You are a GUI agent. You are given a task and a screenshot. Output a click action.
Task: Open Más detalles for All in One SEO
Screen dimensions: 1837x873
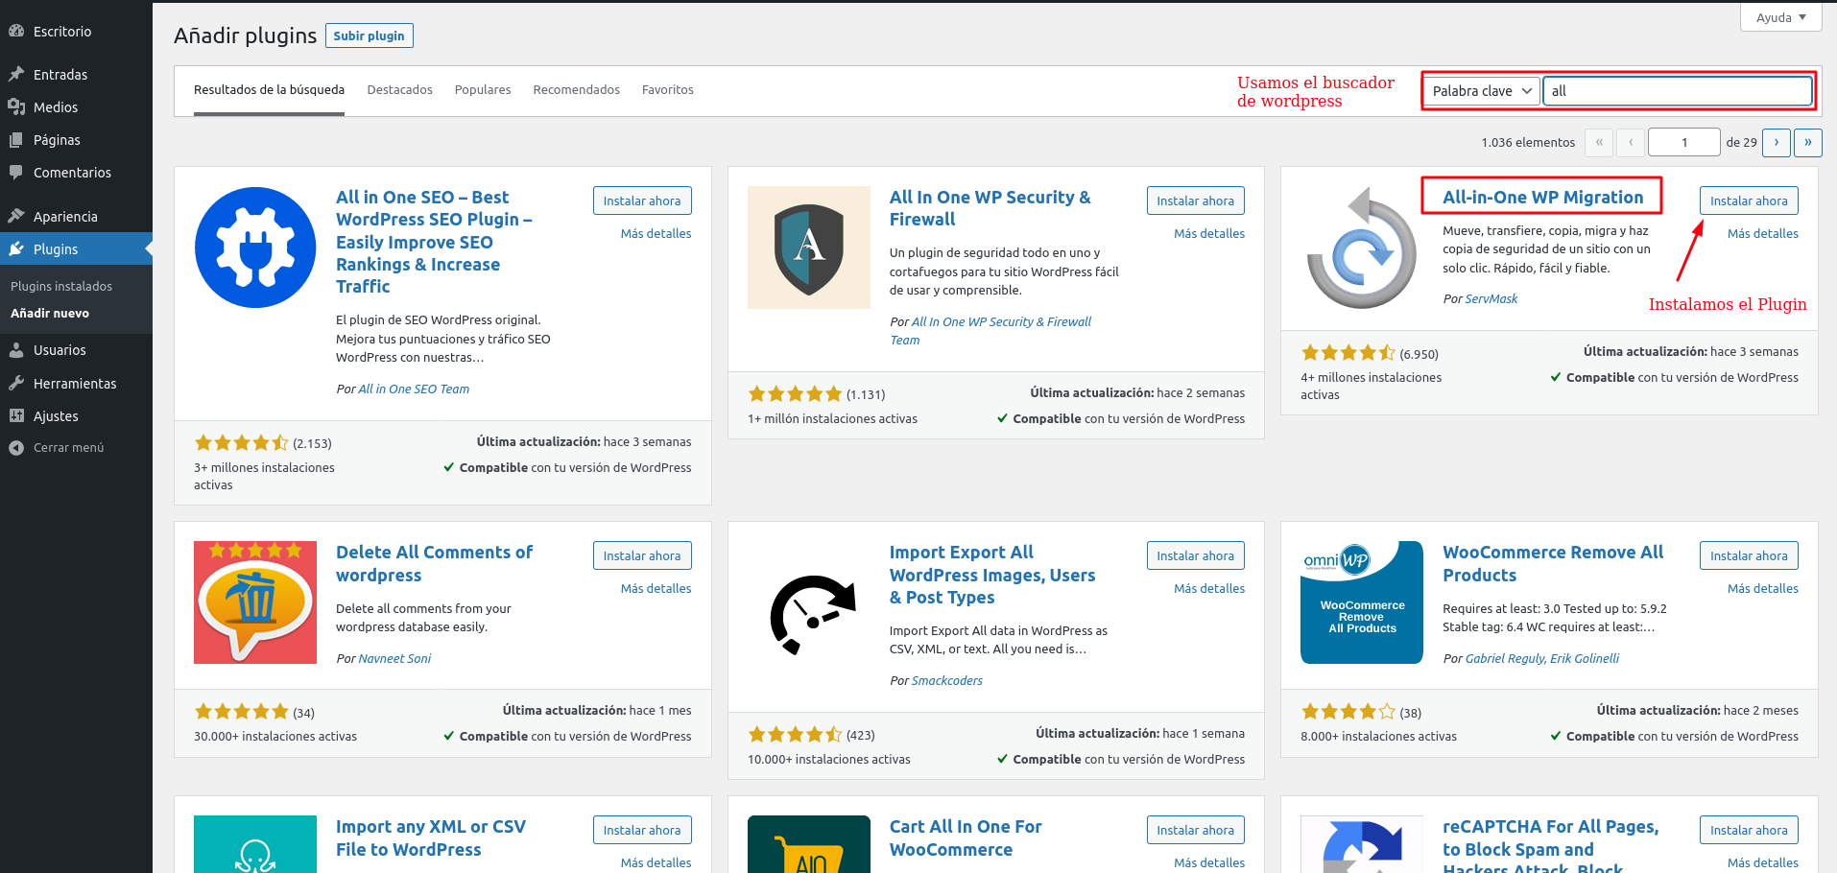tap(656, 233)
